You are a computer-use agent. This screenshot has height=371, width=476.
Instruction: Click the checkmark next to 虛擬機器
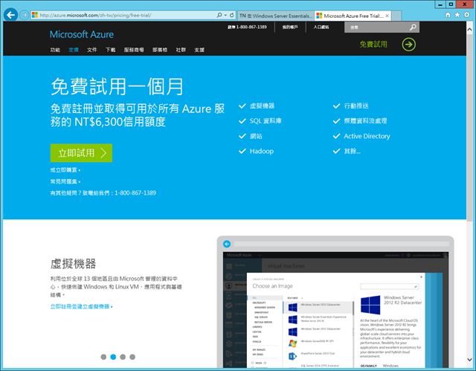pyautogui.click(x=242, y=106)
